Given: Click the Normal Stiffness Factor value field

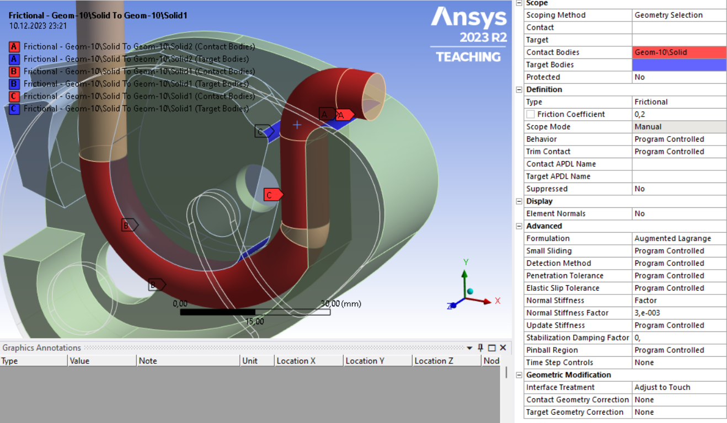Looking at the screenshot, I should pyautogui.click(x=679, y=313).
